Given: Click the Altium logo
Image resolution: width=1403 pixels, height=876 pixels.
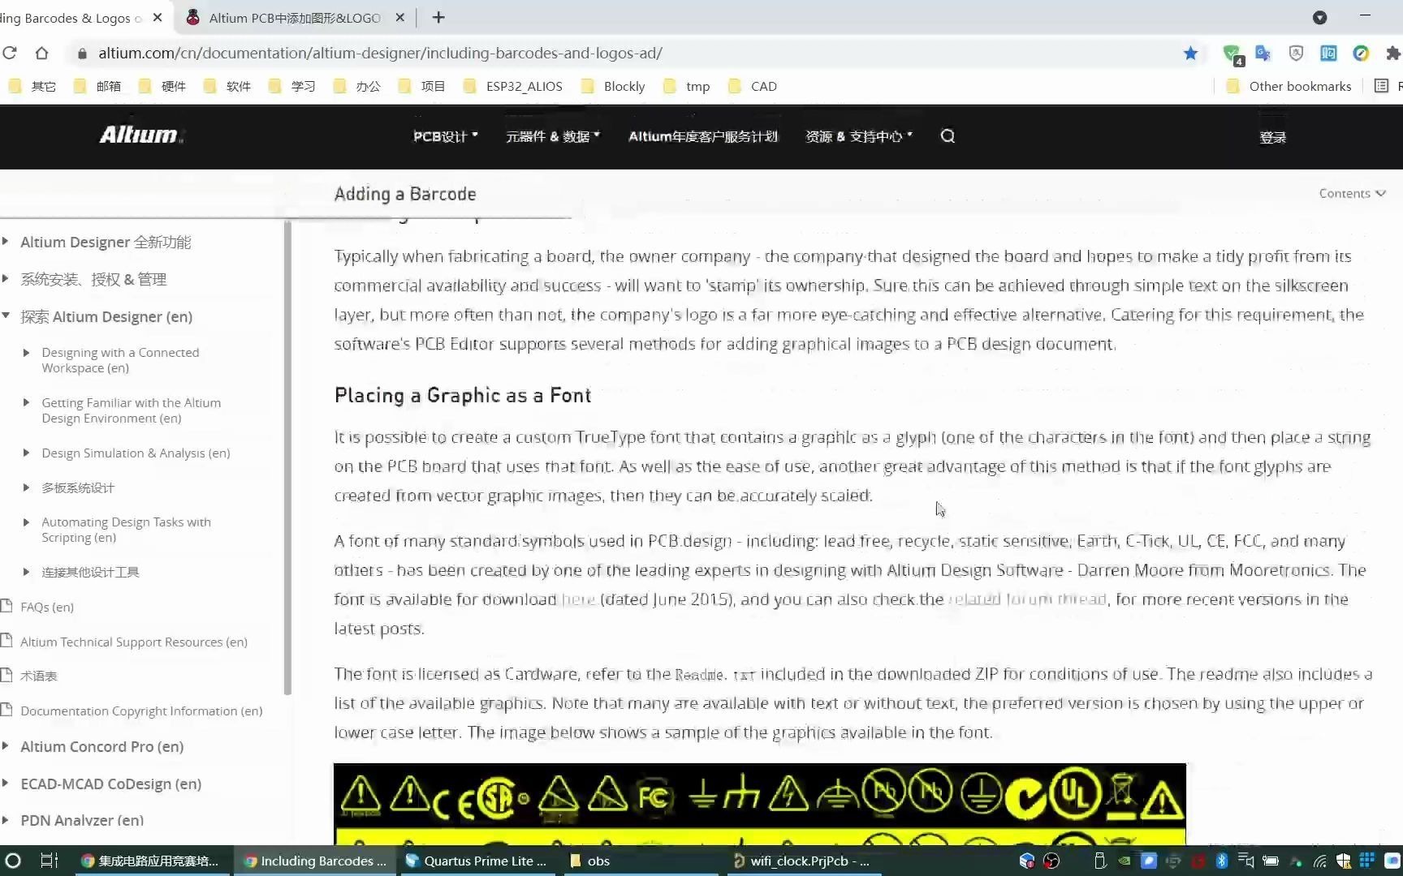Looking at the screenshot, I should pos(141,135).
